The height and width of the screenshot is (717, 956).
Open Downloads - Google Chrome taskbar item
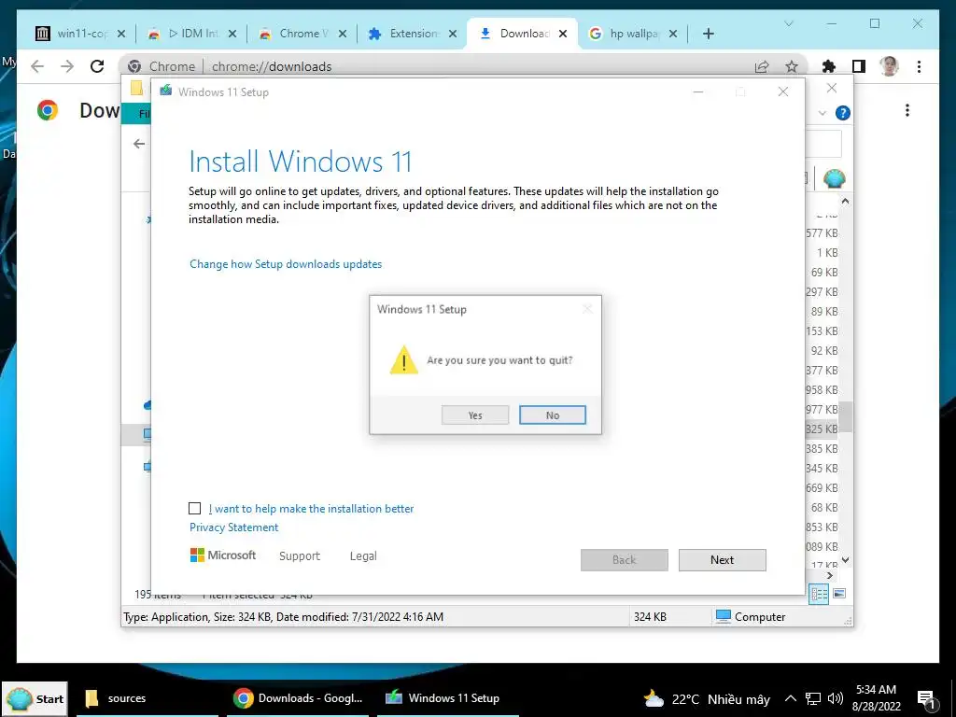[x=298, y=698]
